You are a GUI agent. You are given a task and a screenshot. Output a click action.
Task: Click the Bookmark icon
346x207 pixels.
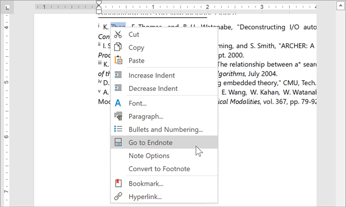[x=118, y=183]
